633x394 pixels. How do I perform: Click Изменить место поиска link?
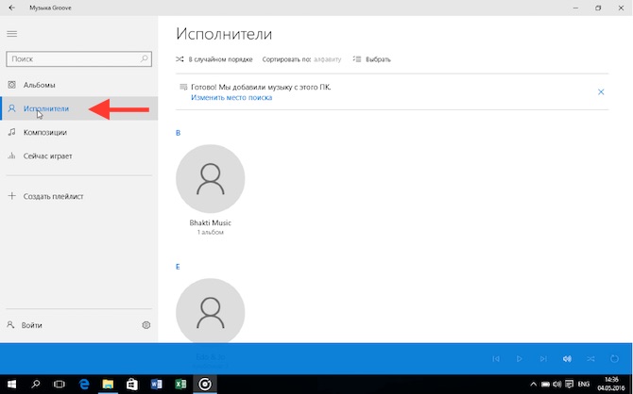click(231, 97)
